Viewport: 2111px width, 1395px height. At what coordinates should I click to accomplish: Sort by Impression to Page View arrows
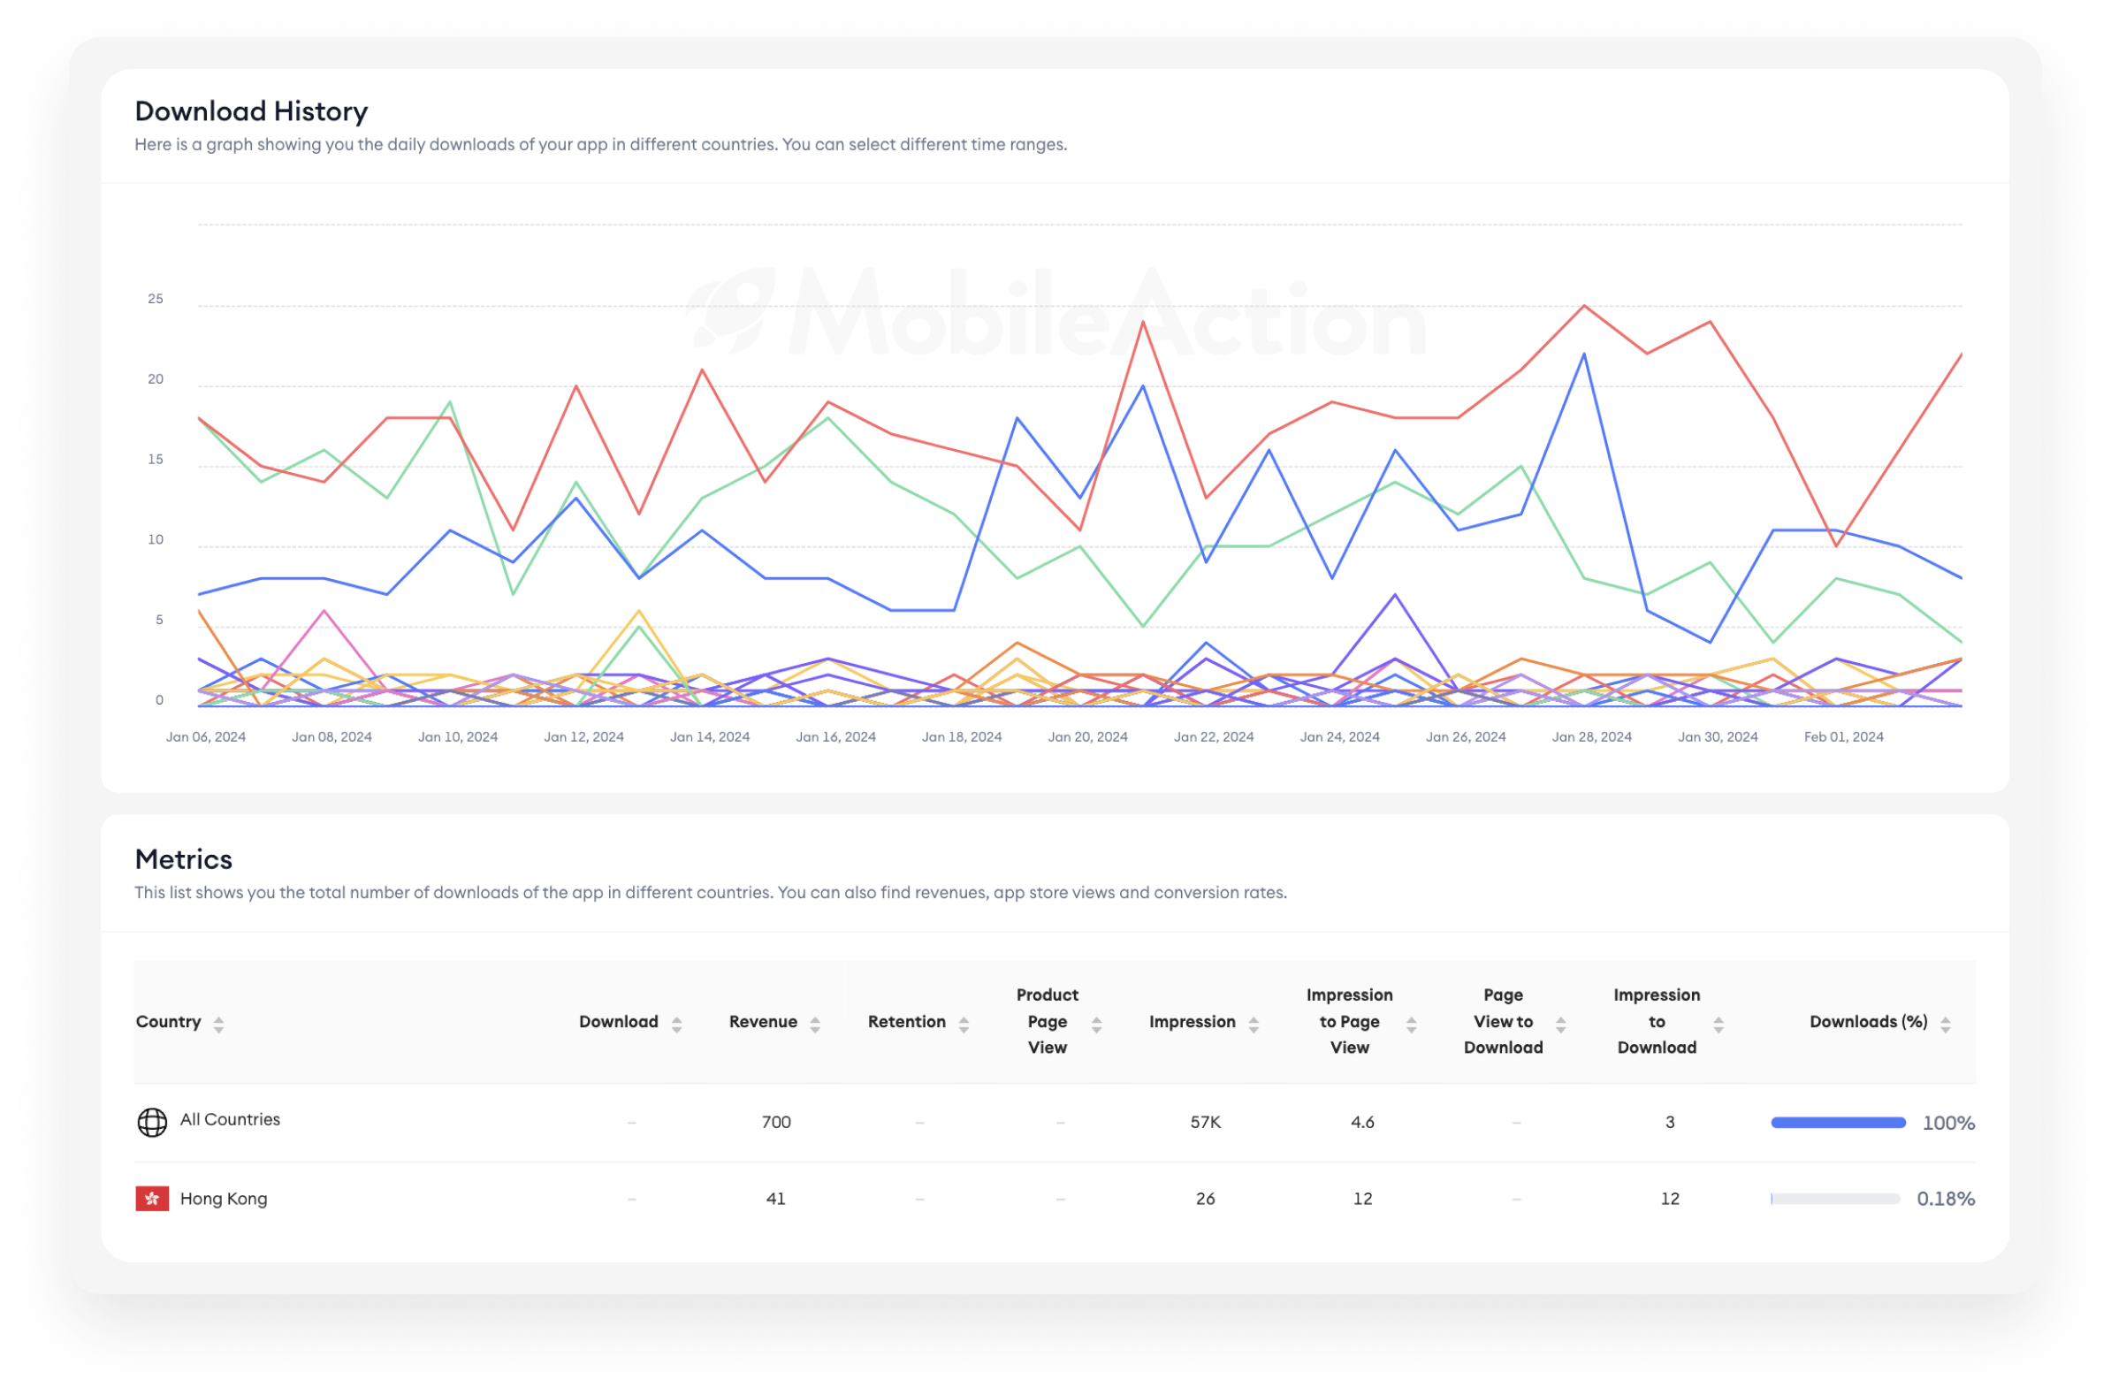point(1411,1025)
